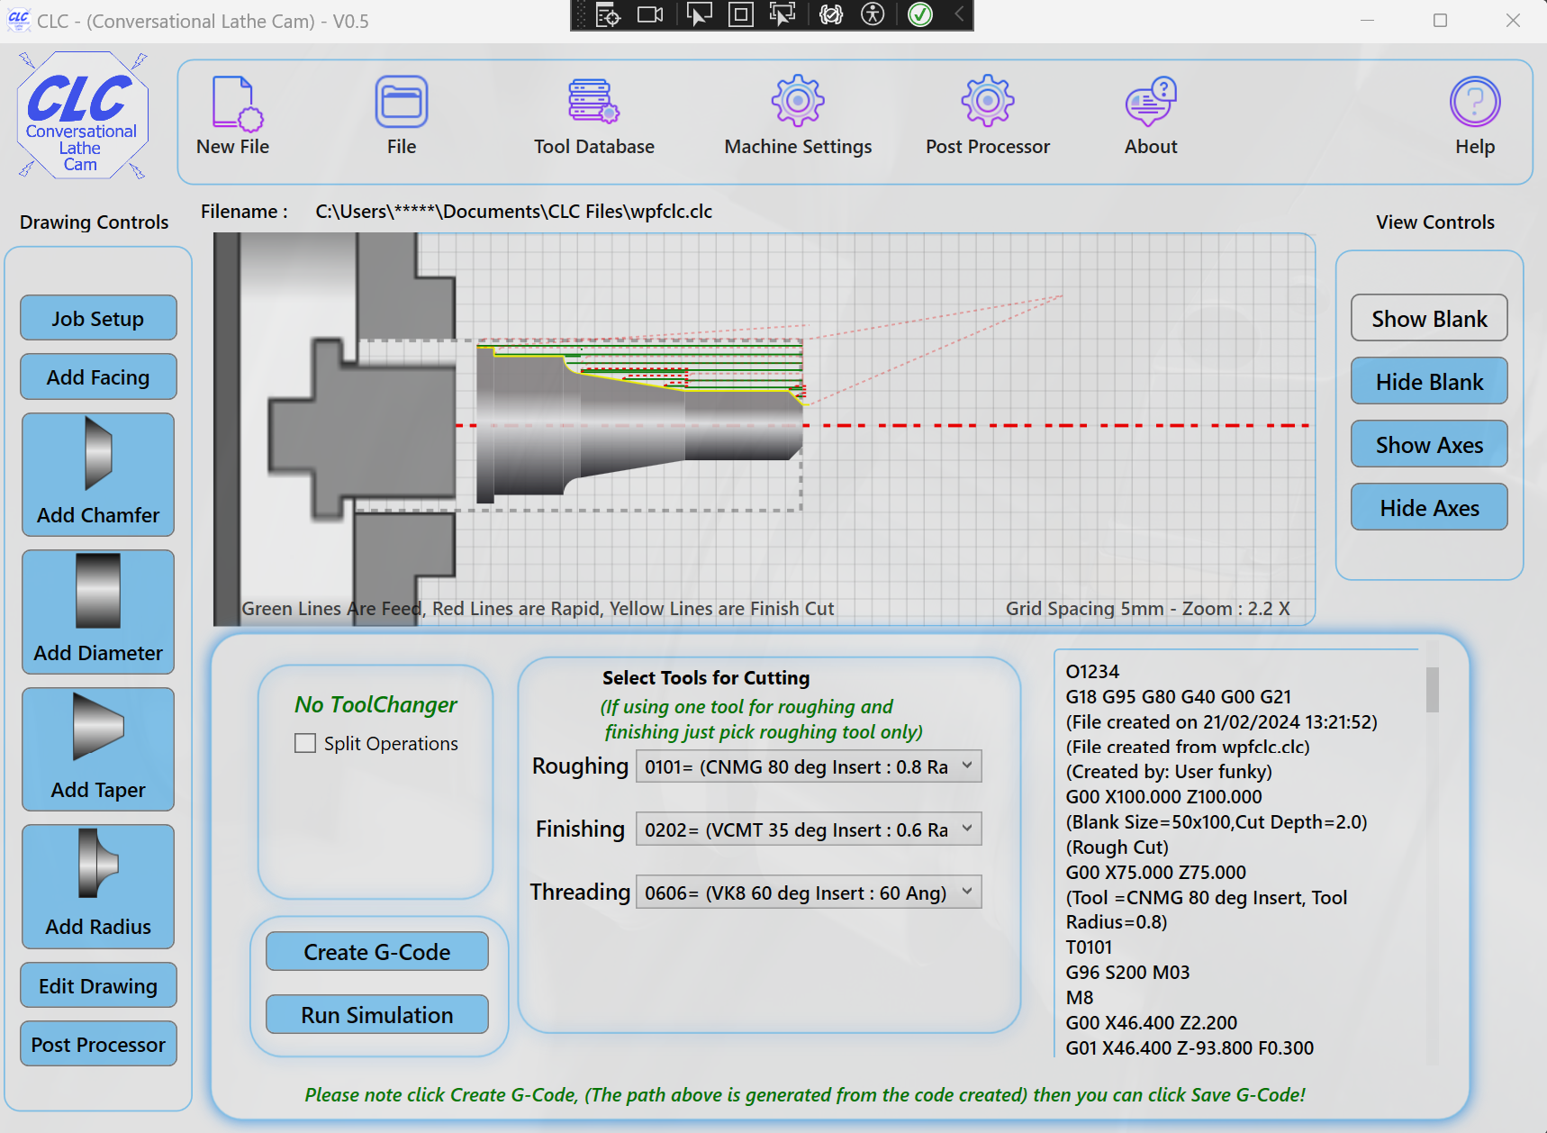The width and height of the screenshot is (1547, 1133).
Task: Click the About speech bubble icon
Action: pos(1150,101)
